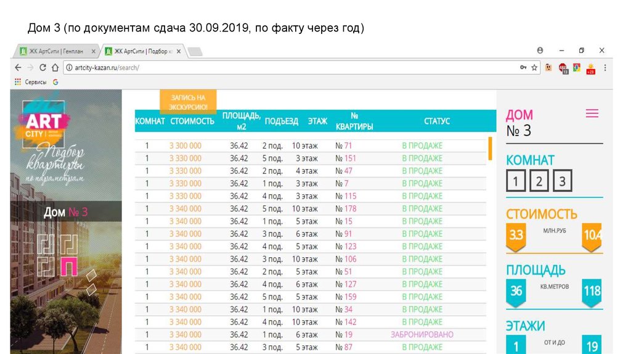Screen dimensions: 631x354
Task: Reload the page with the browser refresh button
Action: coord(43,68)
